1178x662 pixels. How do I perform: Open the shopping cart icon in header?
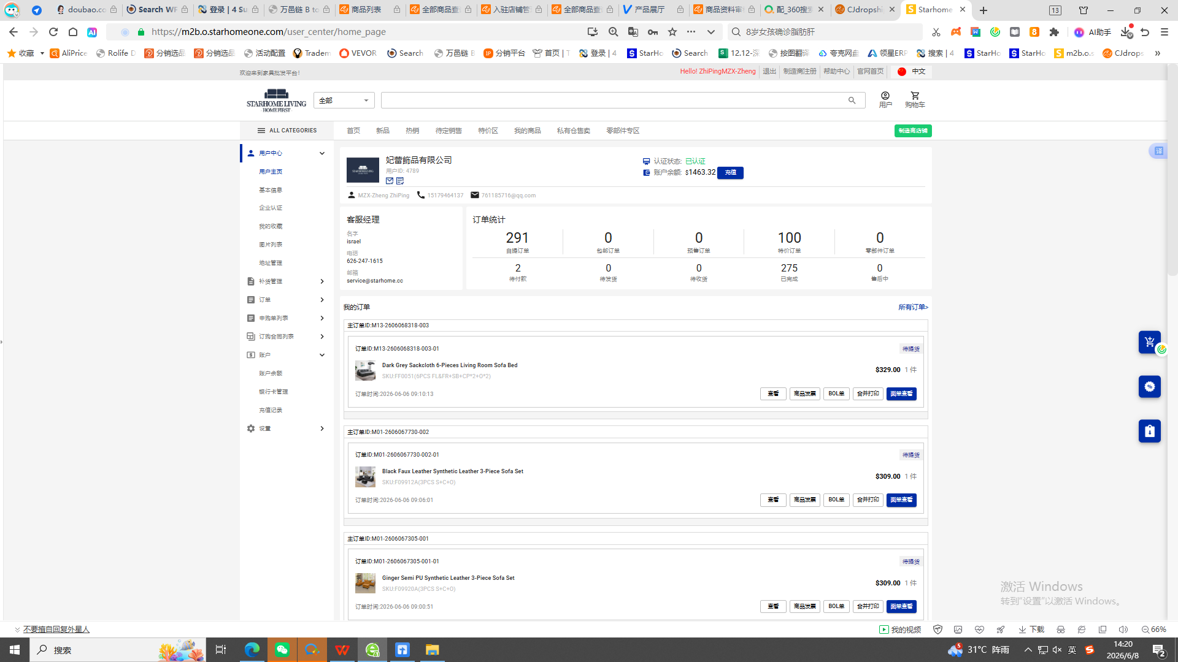(x=915, y=96)
